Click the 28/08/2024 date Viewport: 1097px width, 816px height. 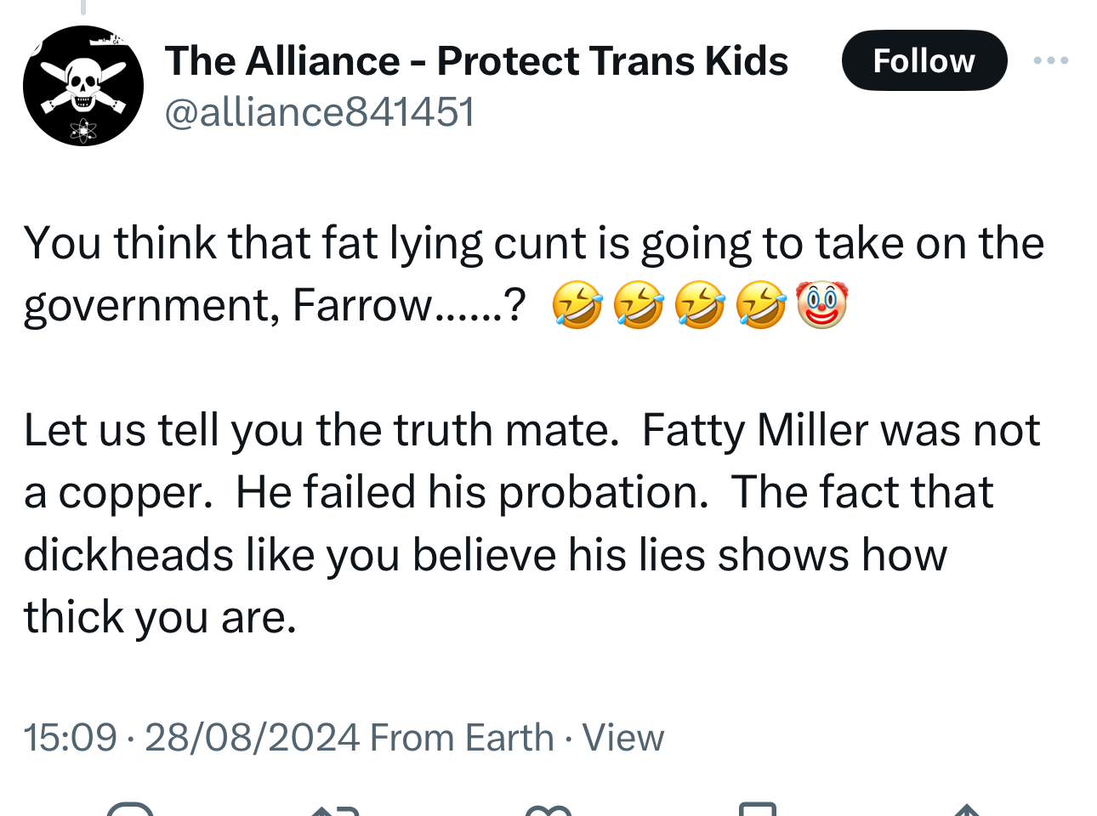click(x=253, y=738)
